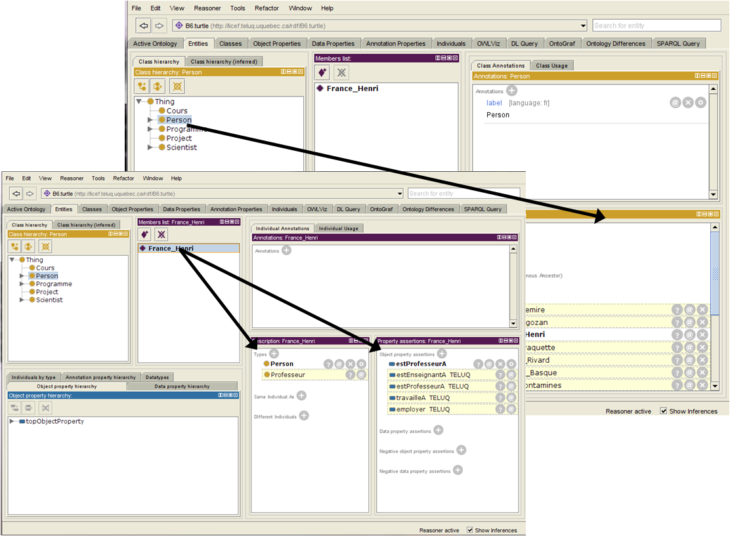Viewport: 730px width, 536px height.
Task: Explain inference for Professeur type row
Action: click(x=350, y=375)
